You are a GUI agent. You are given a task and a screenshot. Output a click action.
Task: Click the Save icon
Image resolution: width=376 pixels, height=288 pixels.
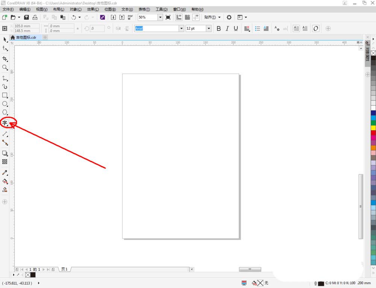(26, 17)
